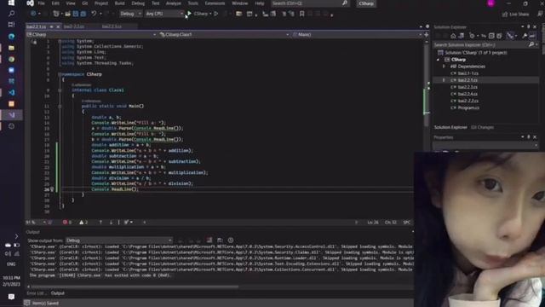Collapse the namespace CSharp code block
The image size is (545, 307).
point(60,74)
